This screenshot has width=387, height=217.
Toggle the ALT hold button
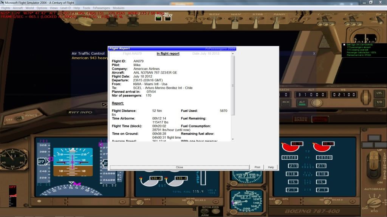tap(302, 103)
